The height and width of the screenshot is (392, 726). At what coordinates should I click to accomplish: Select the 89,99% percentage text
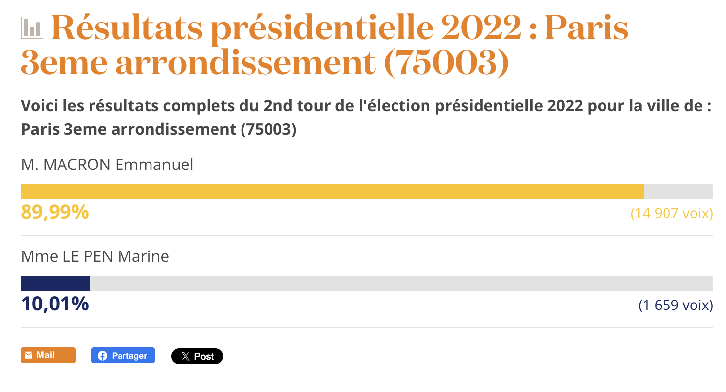pyautogui.click(x=55, y=212)
